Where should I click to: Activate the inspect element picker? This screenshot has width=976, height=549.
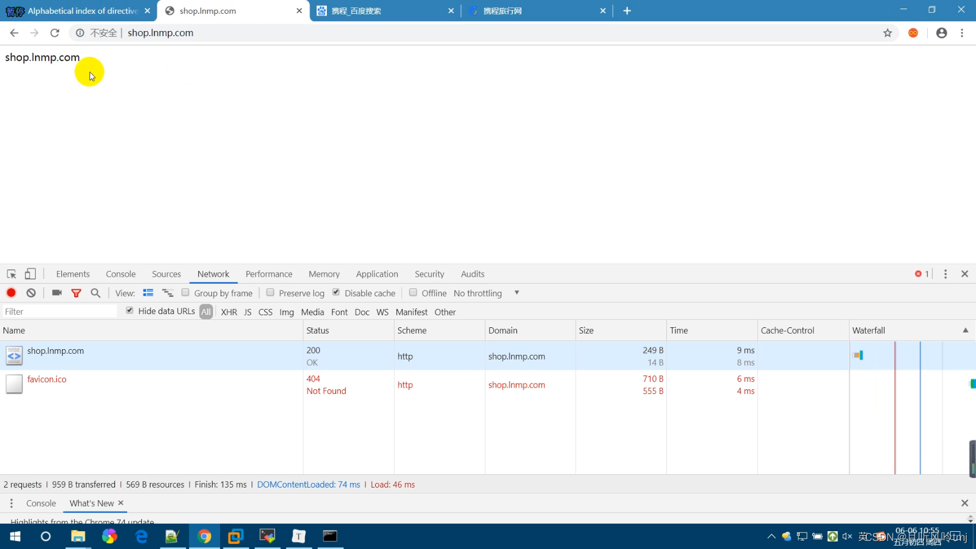click(11, 274)
